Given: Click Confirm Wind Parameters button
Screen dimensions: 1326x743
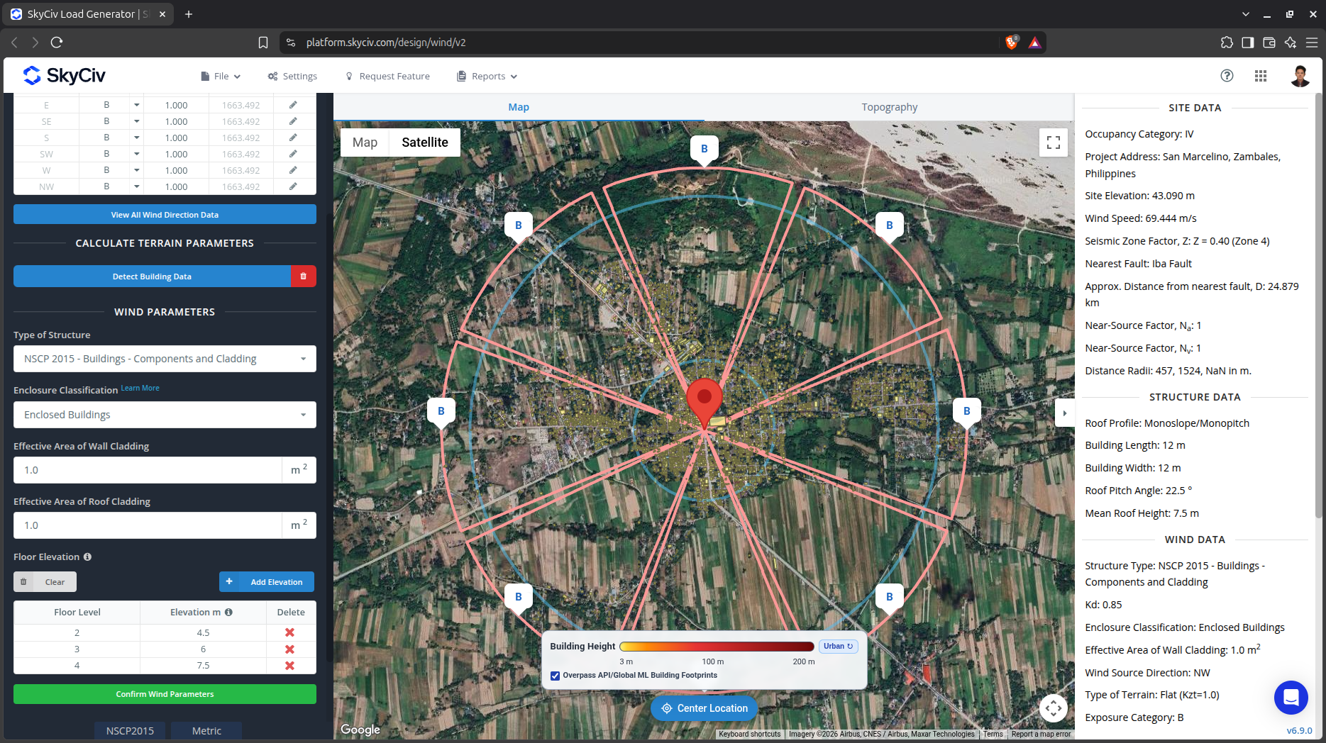Looking at the screenshot, I should [x=165, y=694].
